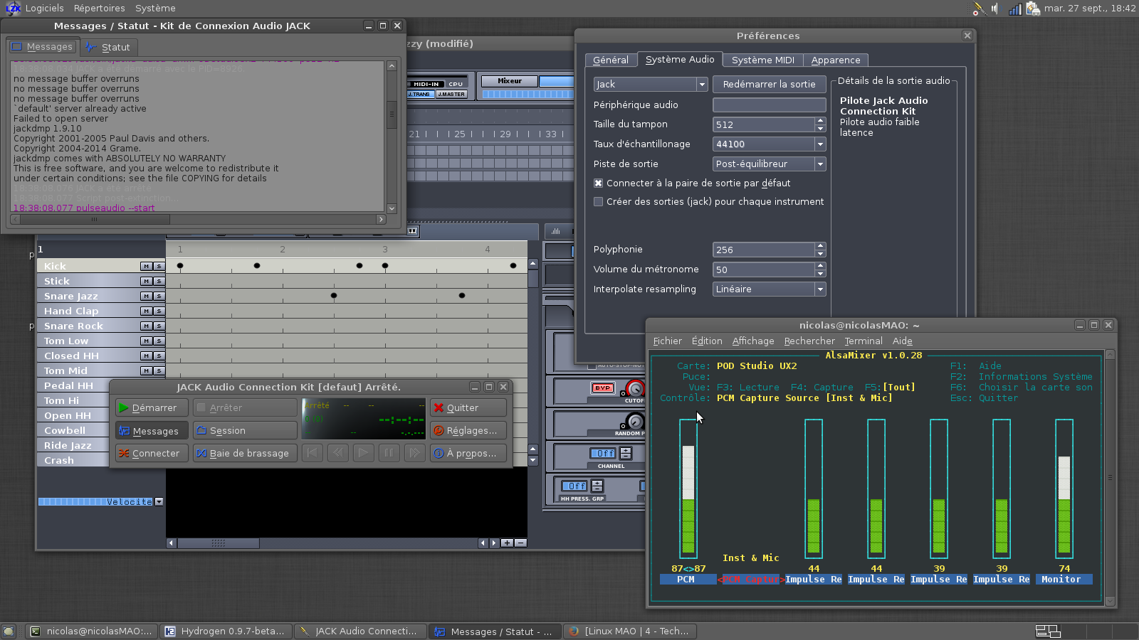The height and width of the screenshot is (640, 1139).
Task: Mute the Kick instrument
Action: [x=146, y=266]
